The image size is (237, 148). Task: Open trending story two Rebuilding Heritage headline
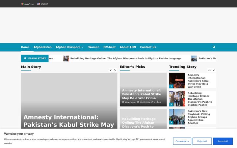point(200,99)
